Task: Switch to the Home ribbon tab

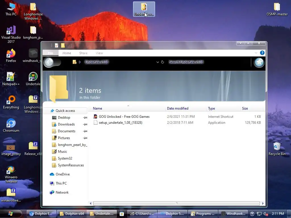Action: pos(66,53)
